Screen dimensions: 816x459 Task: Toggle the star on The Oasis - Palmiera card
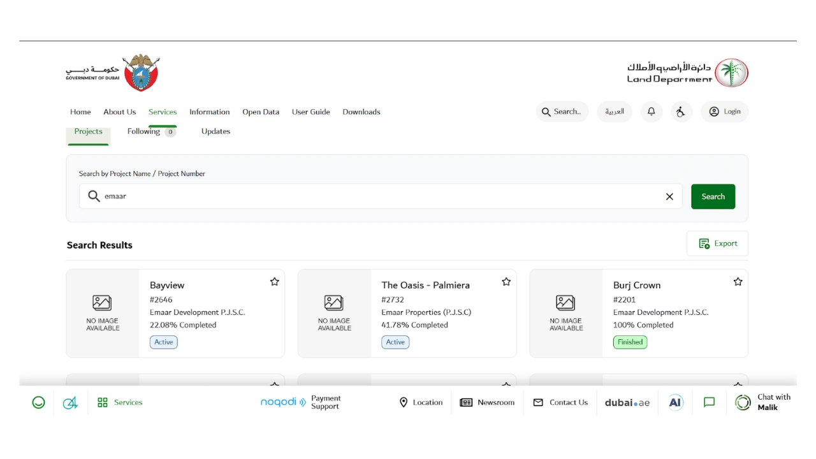[506, 281]
